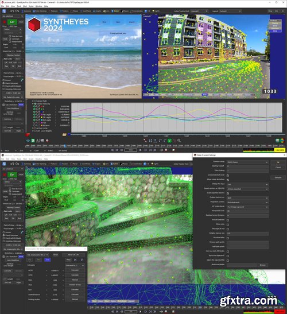The height and width of the screenshot is (314, 287).
Task: Expand Active Locks node in graph tree
Action: (x=33, y=128)
